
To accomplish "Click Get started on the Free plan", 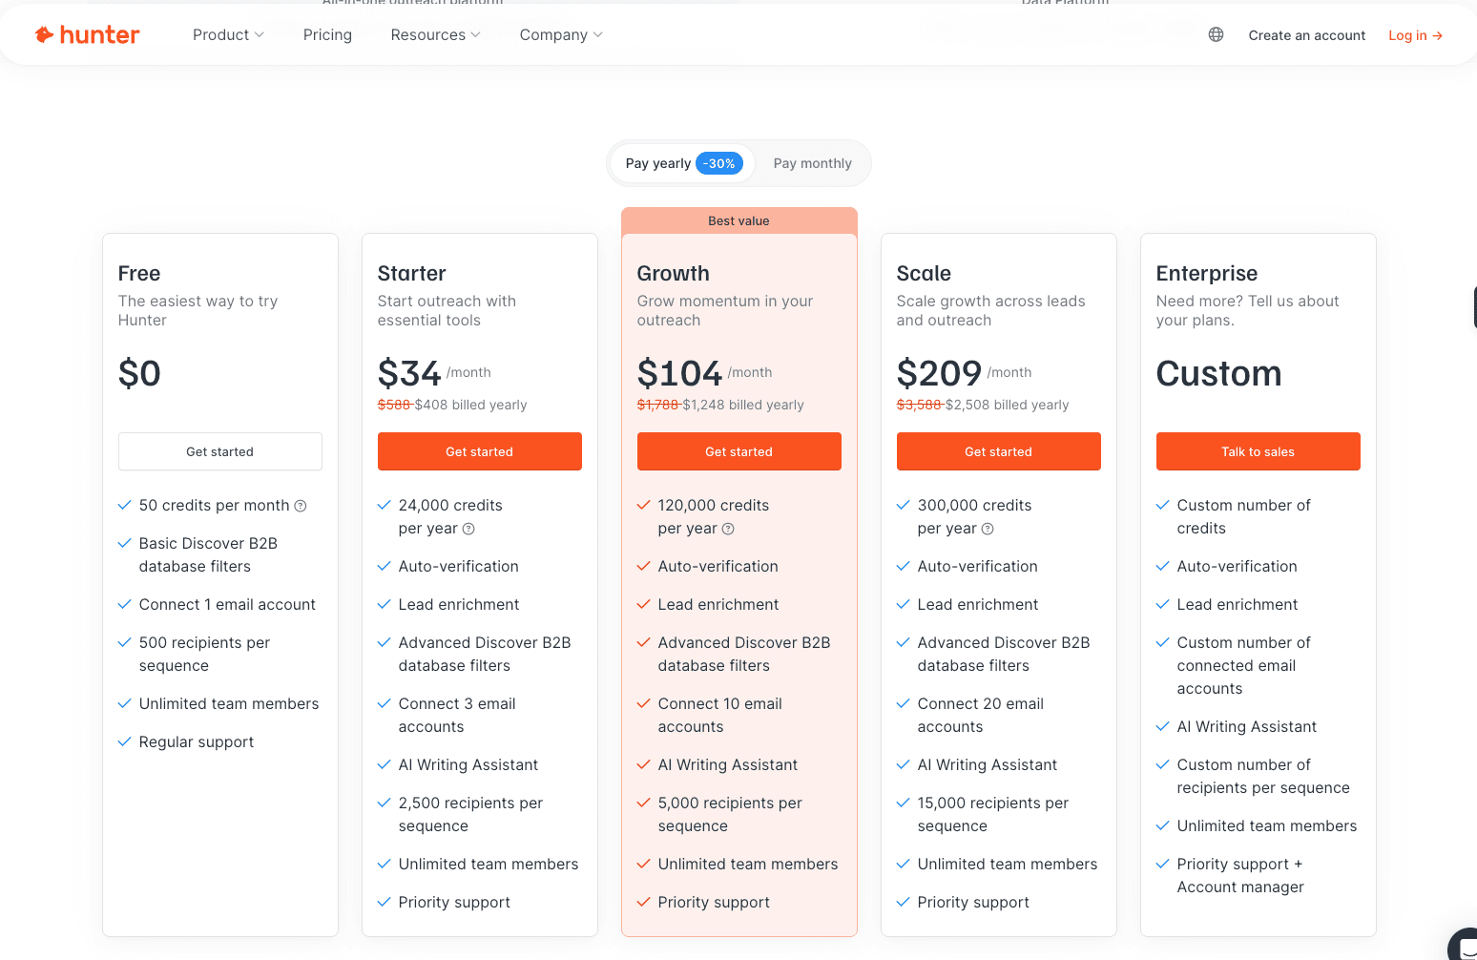I will 219,451.
